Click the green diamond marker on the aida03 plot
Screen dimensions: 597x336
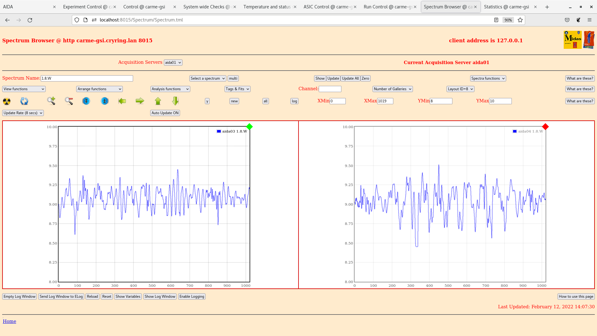click(249, 127)
